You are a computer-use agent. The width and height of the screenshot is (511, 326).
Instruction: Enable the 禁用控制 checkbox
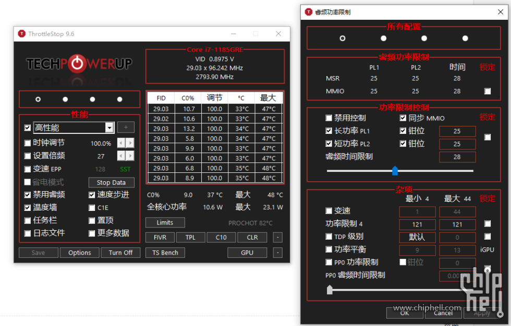[x=328, y=118]
